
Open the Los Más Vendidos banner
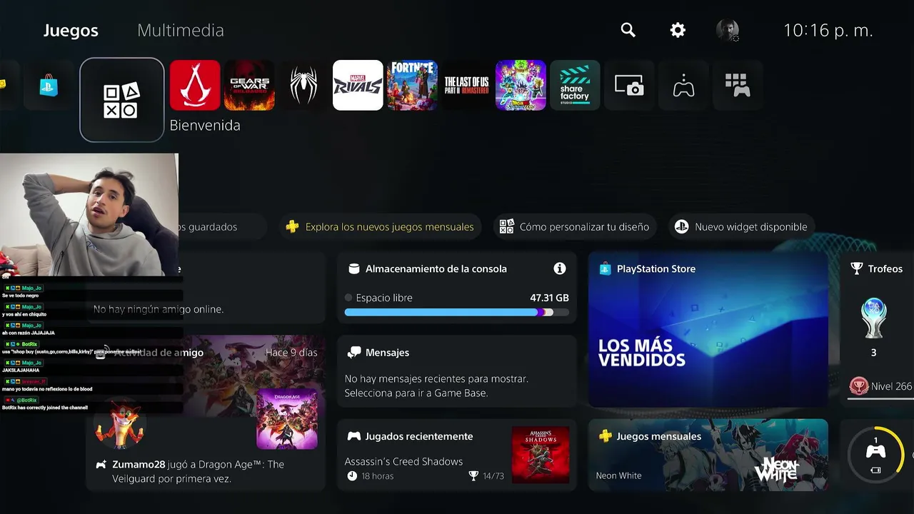click(708, 331)
